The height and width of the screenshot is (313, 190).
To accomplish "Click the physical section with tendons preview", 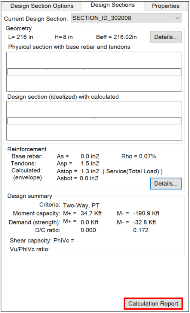I will point(94,72).
